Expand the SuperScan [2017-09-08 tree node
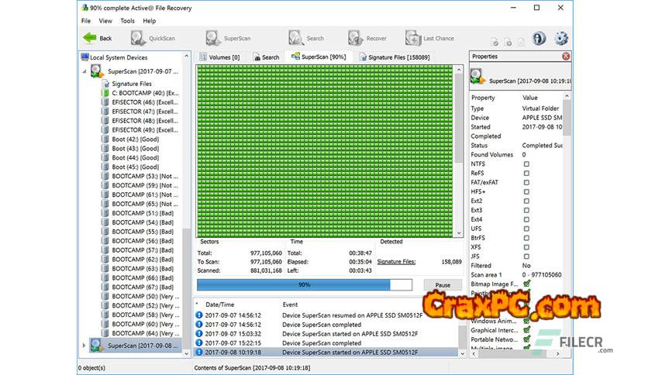648x375 pixels. click(84, 346)
